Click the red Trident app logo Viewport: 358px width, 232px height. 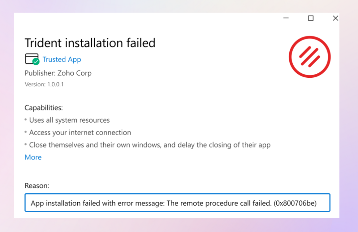pos(310,57)
